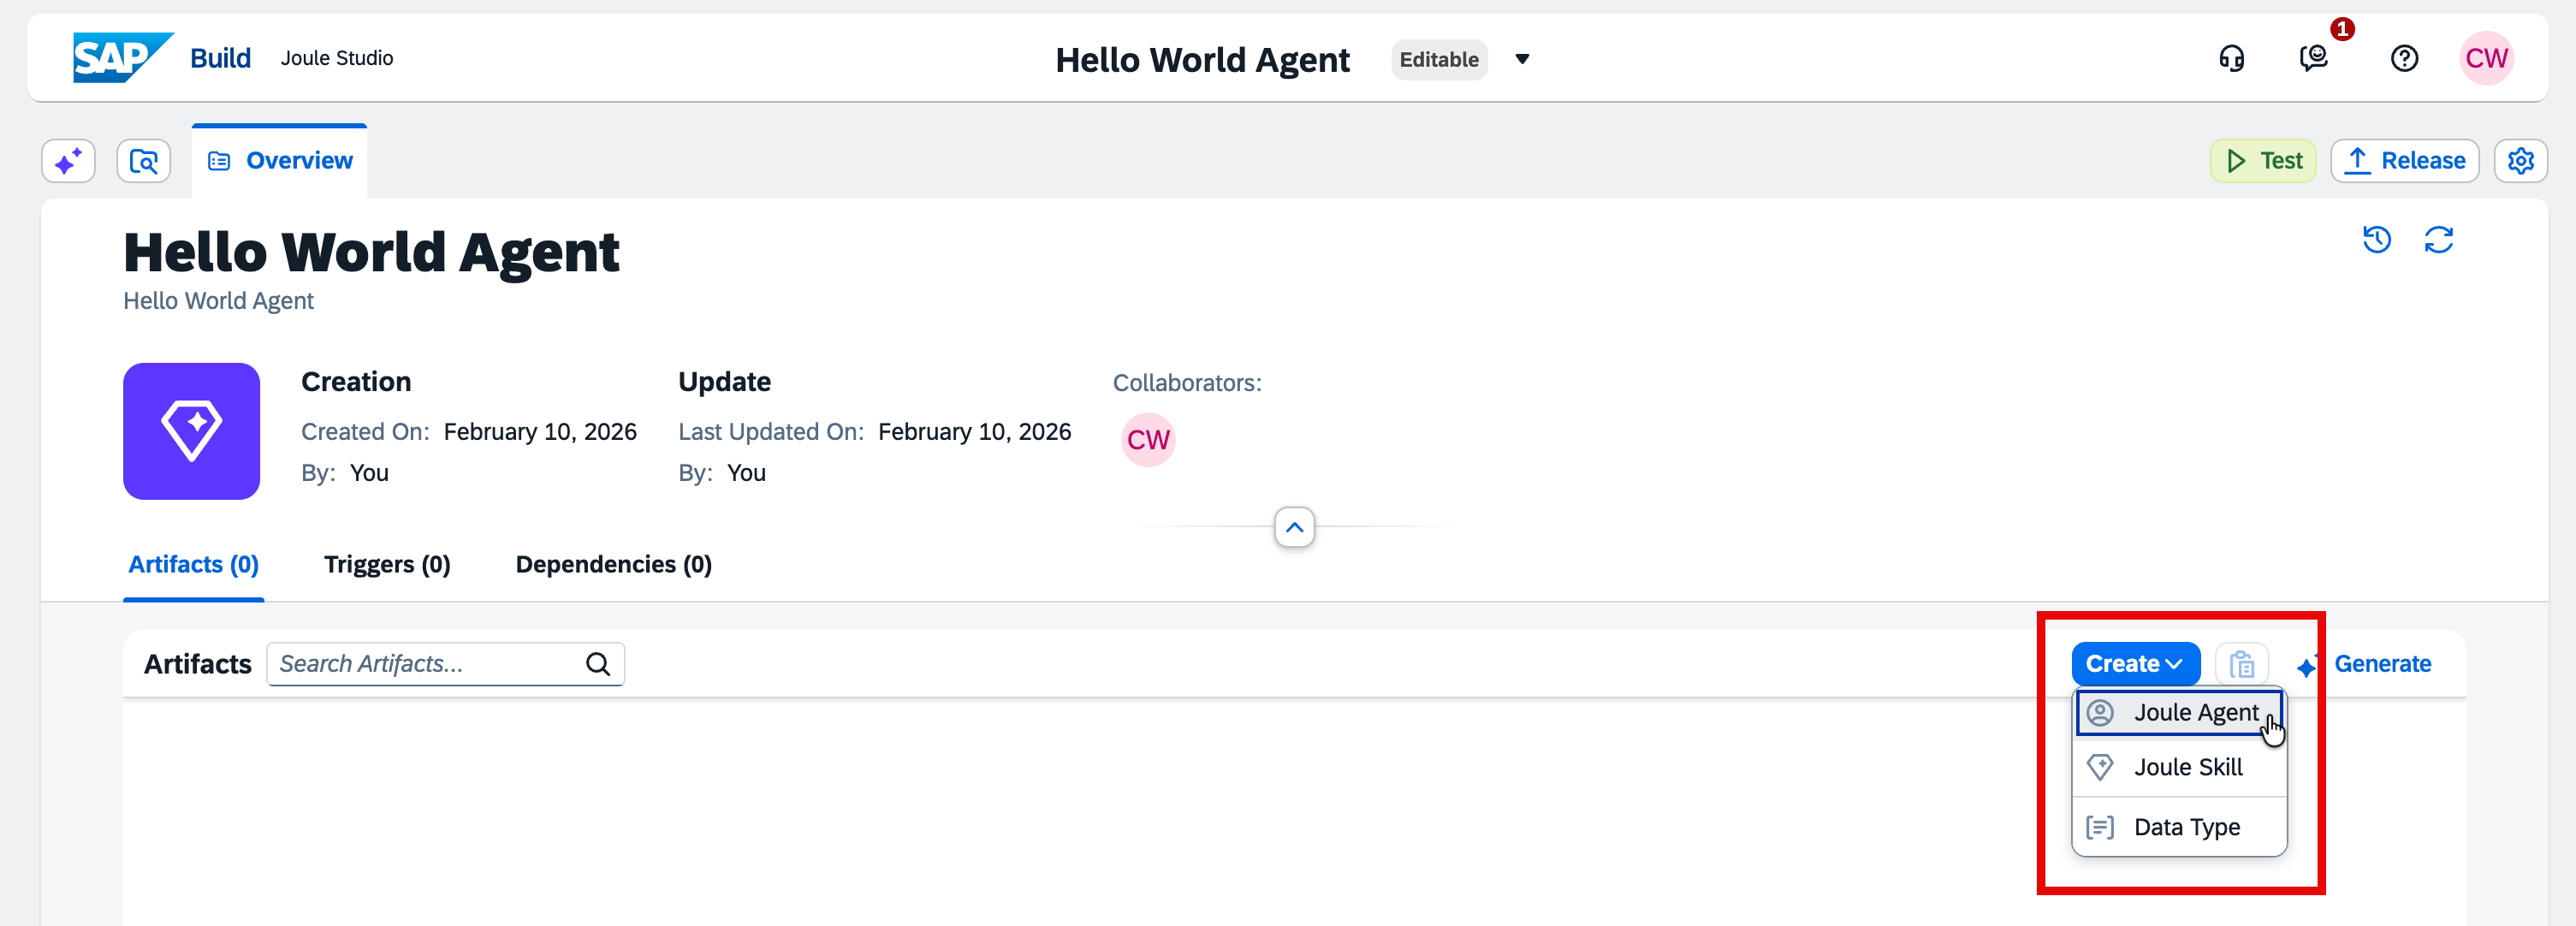Screen dimensions: 2576x926
Task: Click the refresh arrows icon
Action: coord(2438,240)
